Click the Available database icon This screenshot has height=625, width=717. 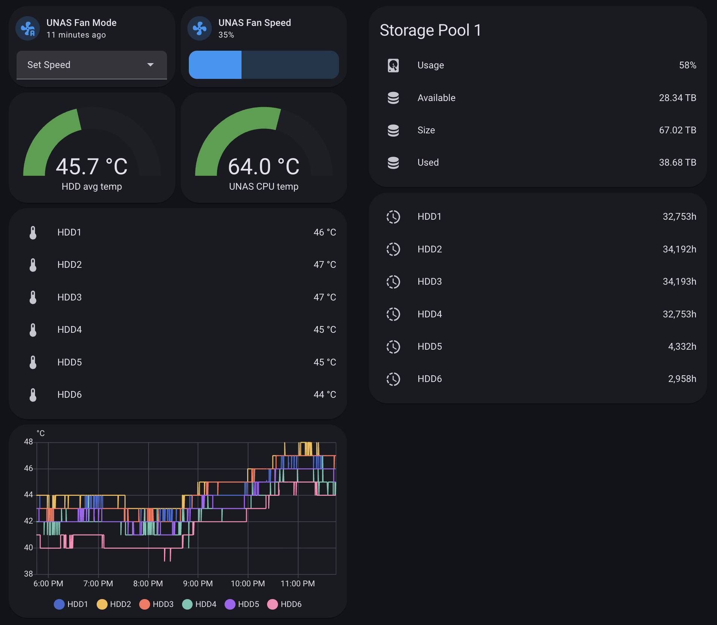[x=393, y=98]
